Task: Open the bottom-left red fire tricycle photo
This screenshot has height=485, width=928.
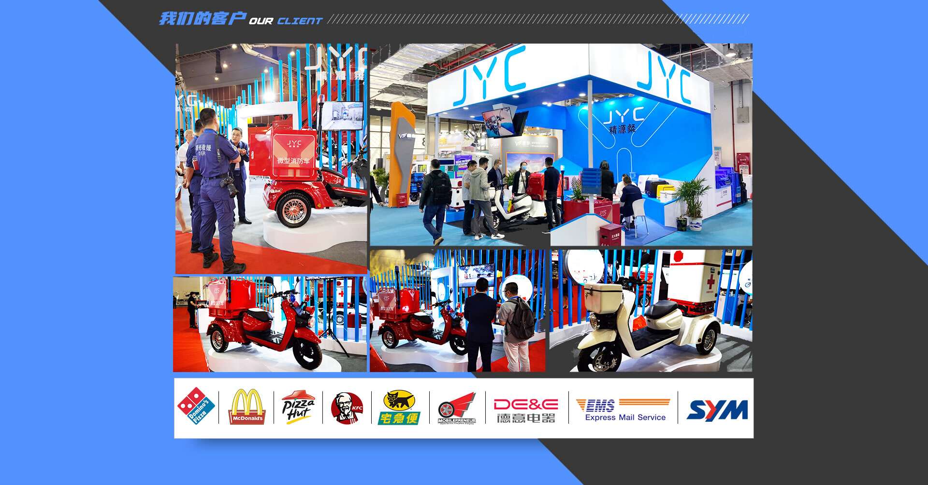Action: [270, 324]
